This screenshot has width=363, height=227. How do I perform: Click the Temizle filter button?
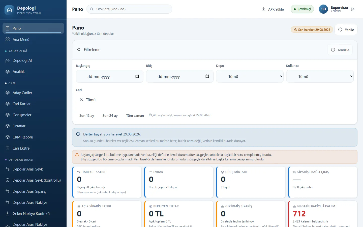tap(340, 50)
